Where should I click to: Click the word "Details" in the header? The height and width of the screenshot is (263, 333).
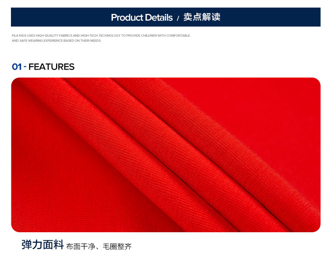[x=159, y=18]
